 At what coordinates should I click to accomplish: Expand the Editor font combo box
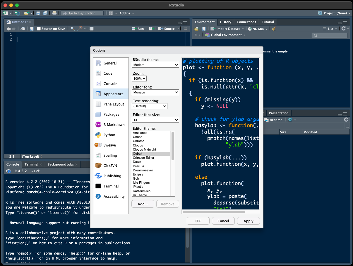click(155, 92)
